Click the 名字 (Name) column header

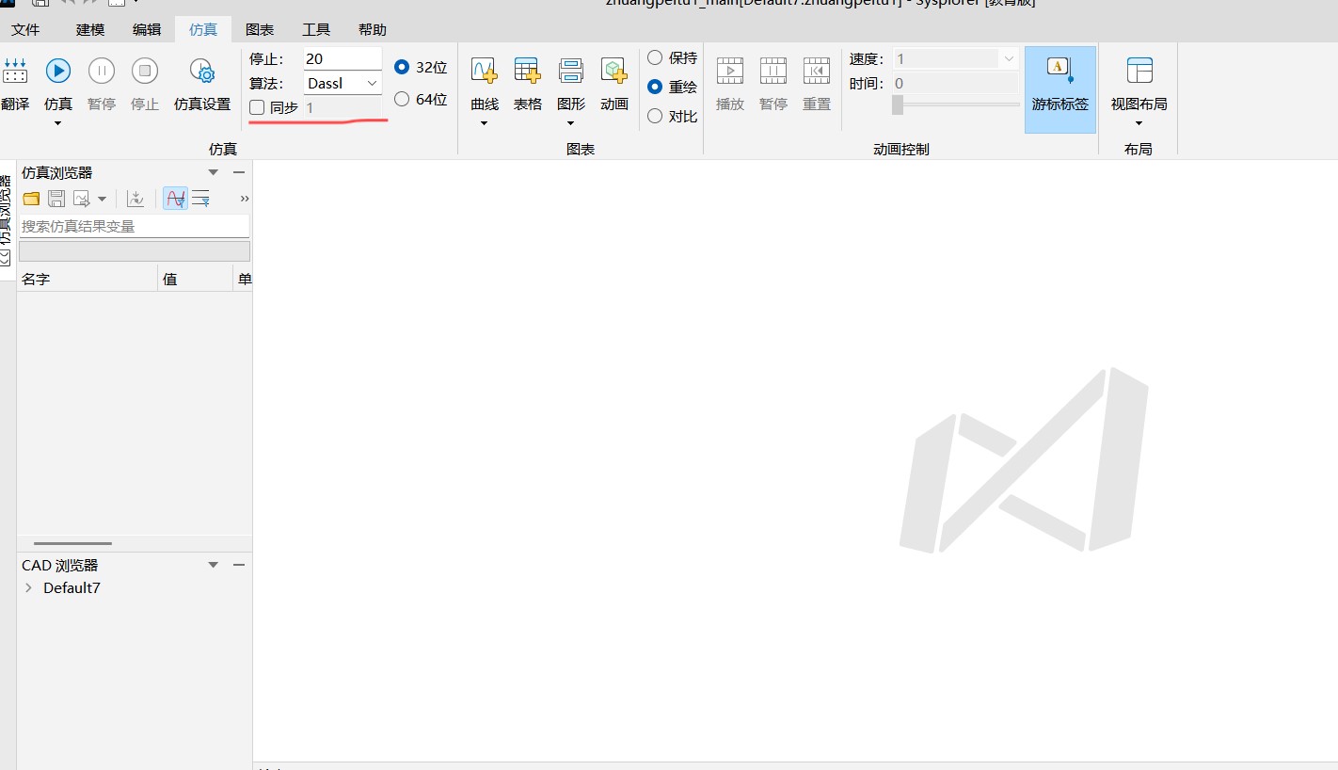pos(88,279)
